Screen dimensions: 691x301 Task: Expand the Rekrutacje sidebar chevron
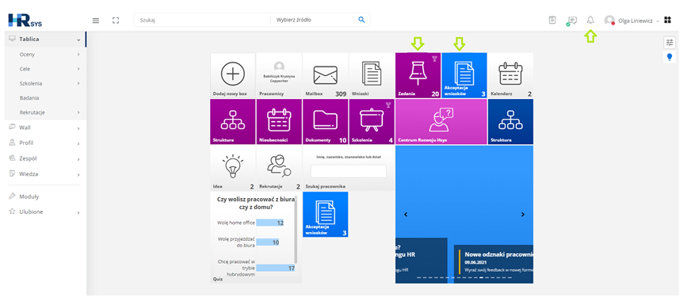coord(78,112)
